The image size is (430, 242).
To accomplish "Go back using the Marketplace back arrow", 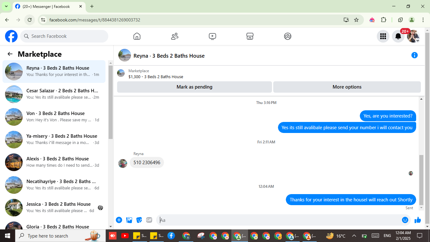I will tap(10, 54).
